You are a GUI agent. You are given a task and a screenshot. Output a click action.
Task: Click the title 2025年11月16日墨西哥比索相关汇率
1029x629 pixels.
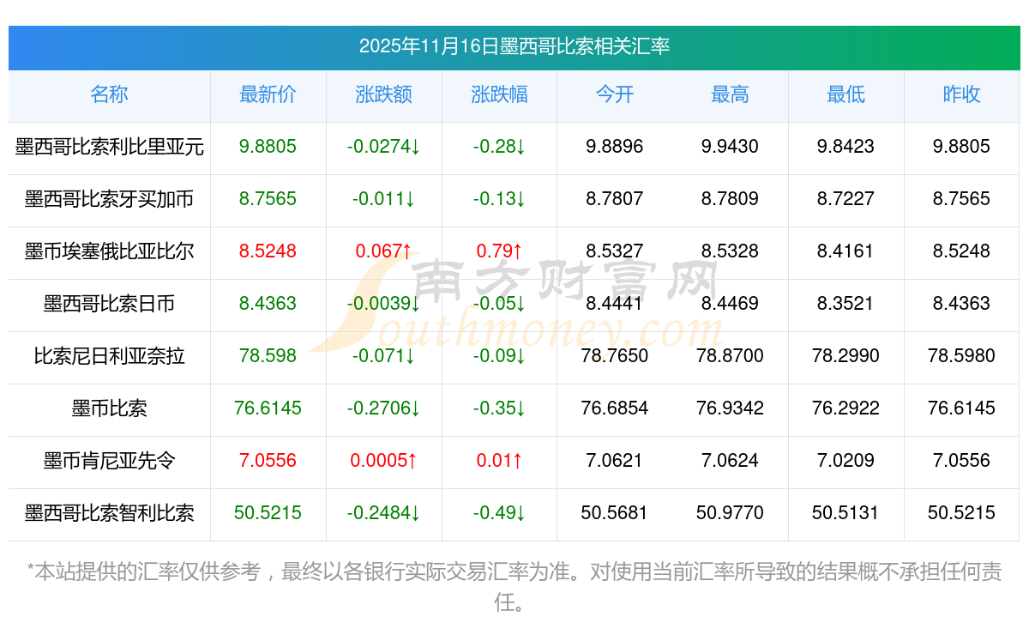(514, 46)
